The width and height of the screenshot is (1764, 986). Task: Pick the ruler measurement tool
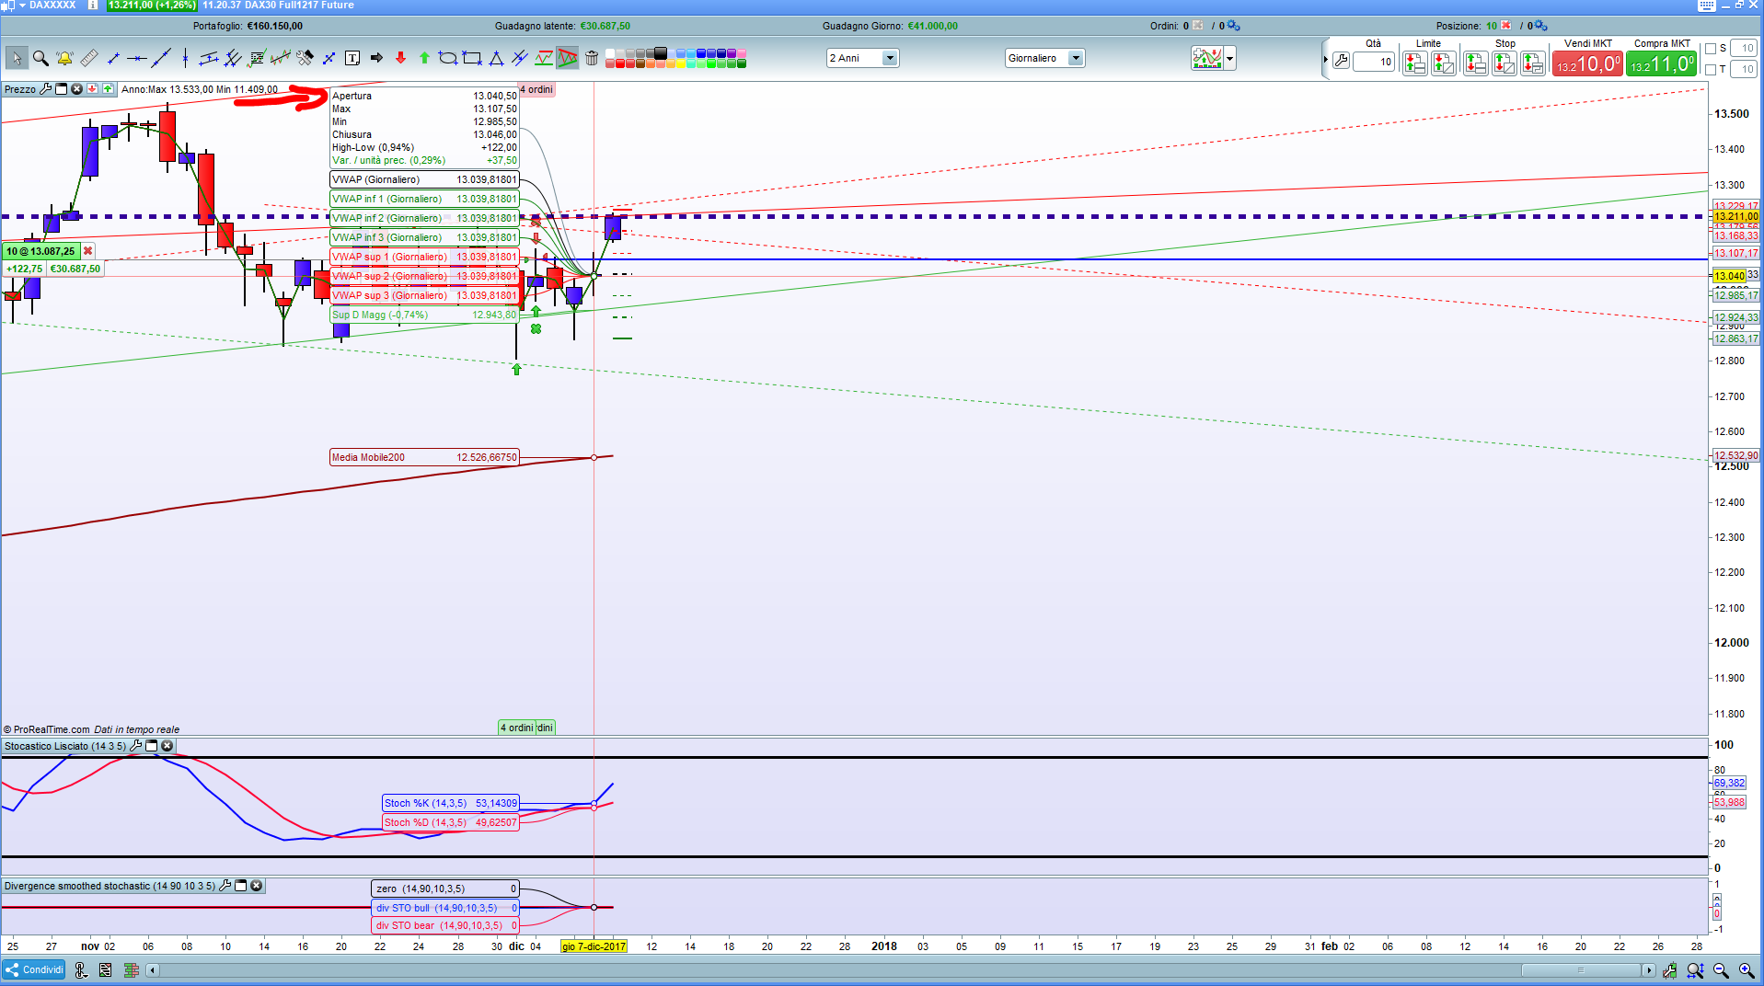tap(89, 58)
